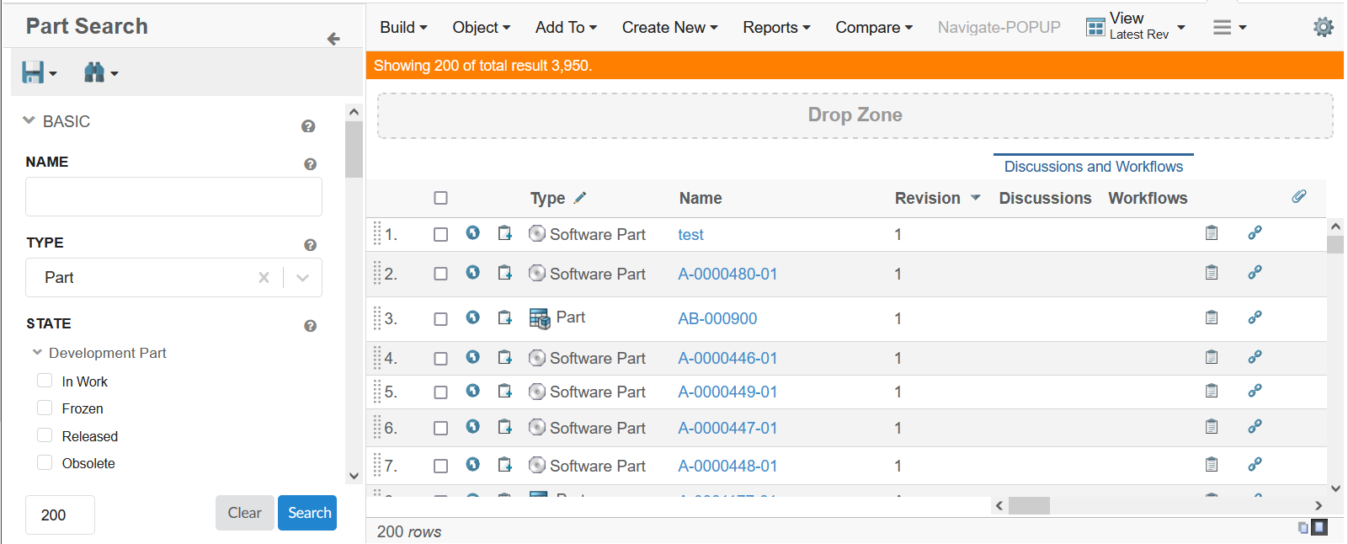The image size is (1348, 544).
Task: Tick the select-all checkbox in table header
Action: [440, 198]
